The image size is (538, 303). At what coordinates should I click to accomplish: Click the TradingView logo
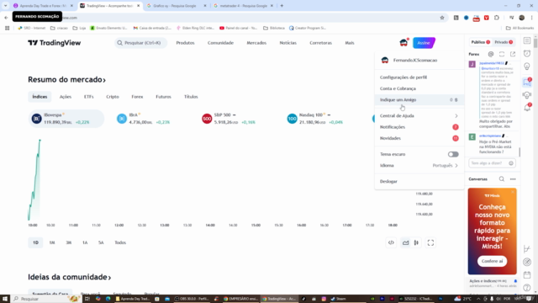[x=54, y=43]
